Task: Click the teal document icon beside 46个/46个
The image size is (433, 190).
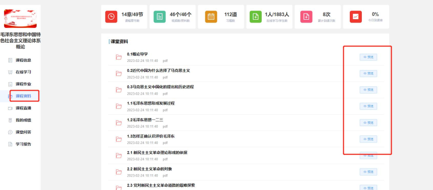Action: (x=160, y=17)
